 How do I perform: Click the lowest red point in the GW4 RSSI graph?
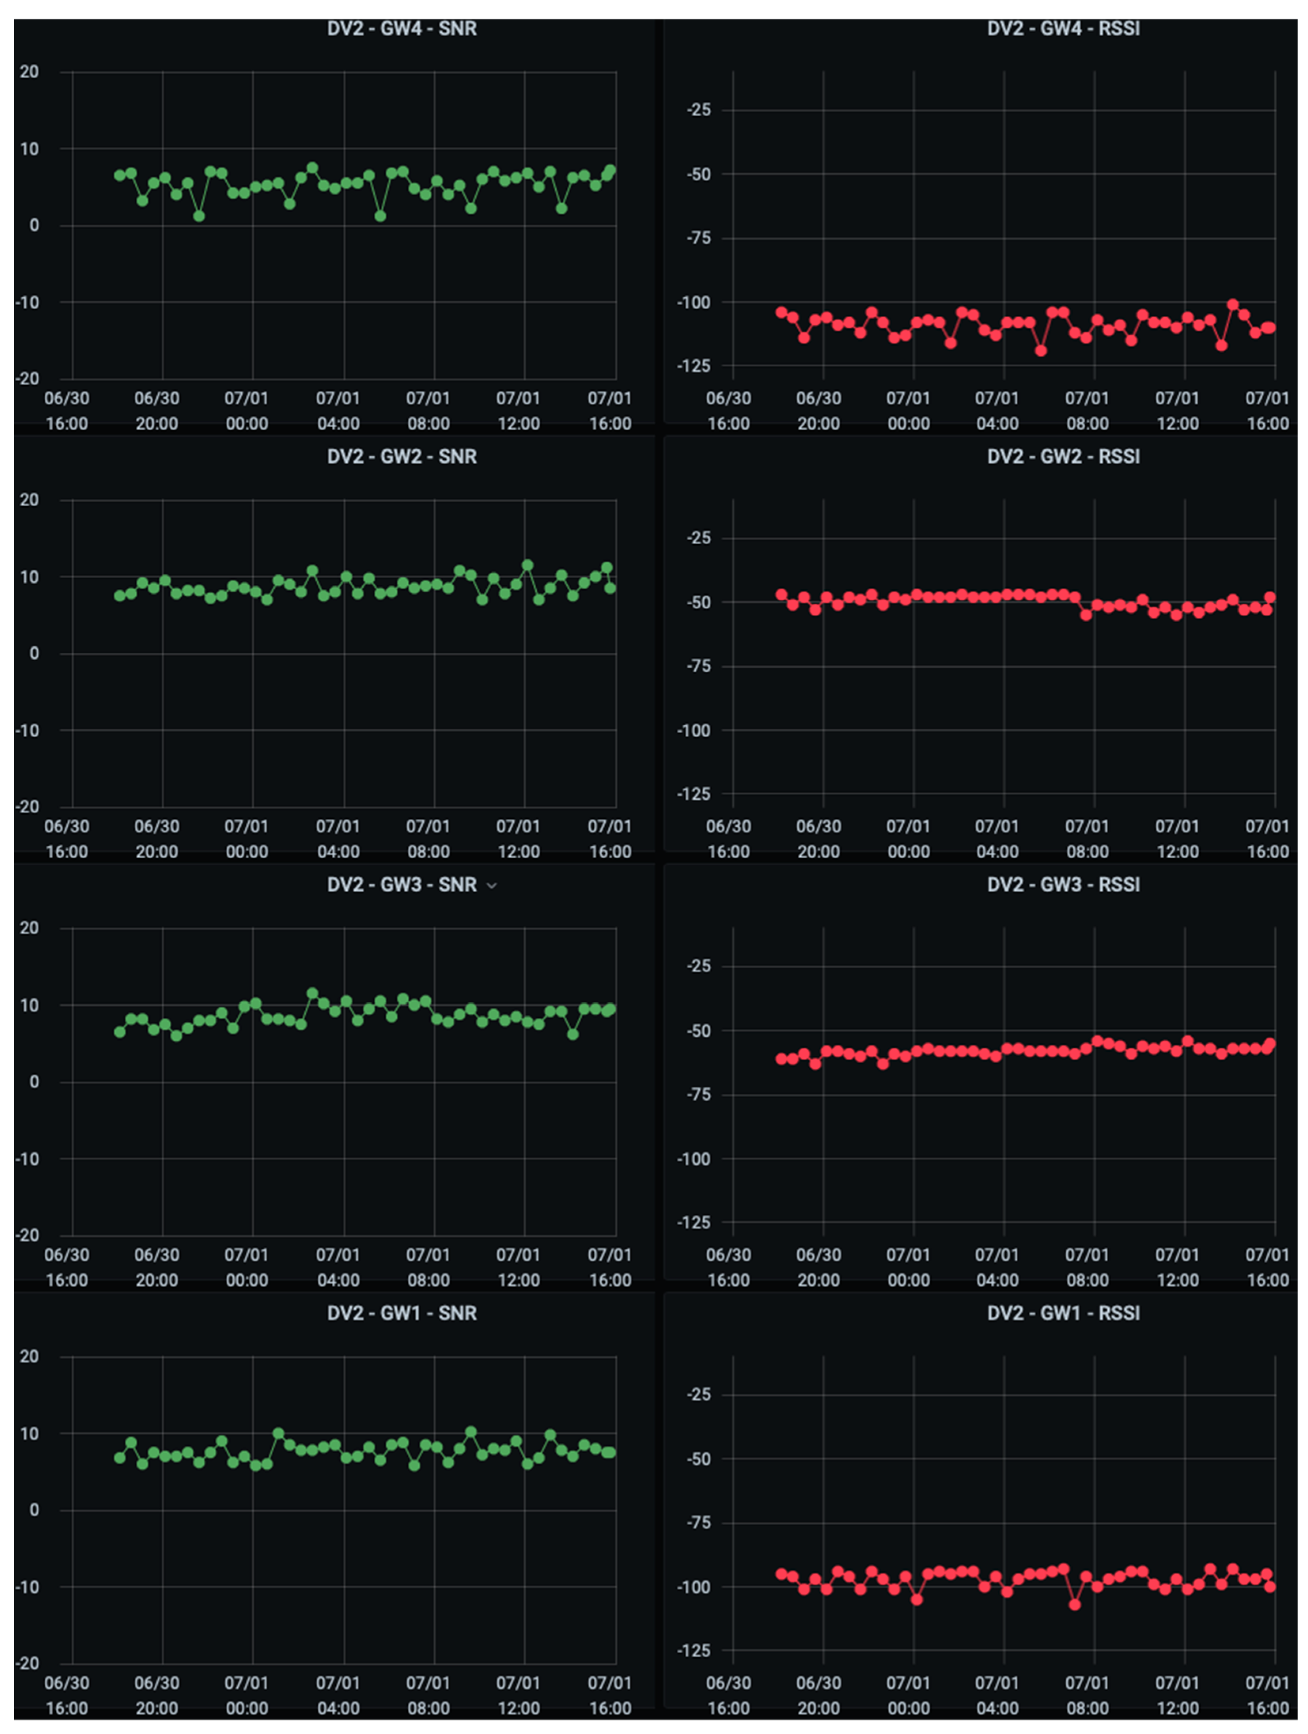tap(1041, 350)
